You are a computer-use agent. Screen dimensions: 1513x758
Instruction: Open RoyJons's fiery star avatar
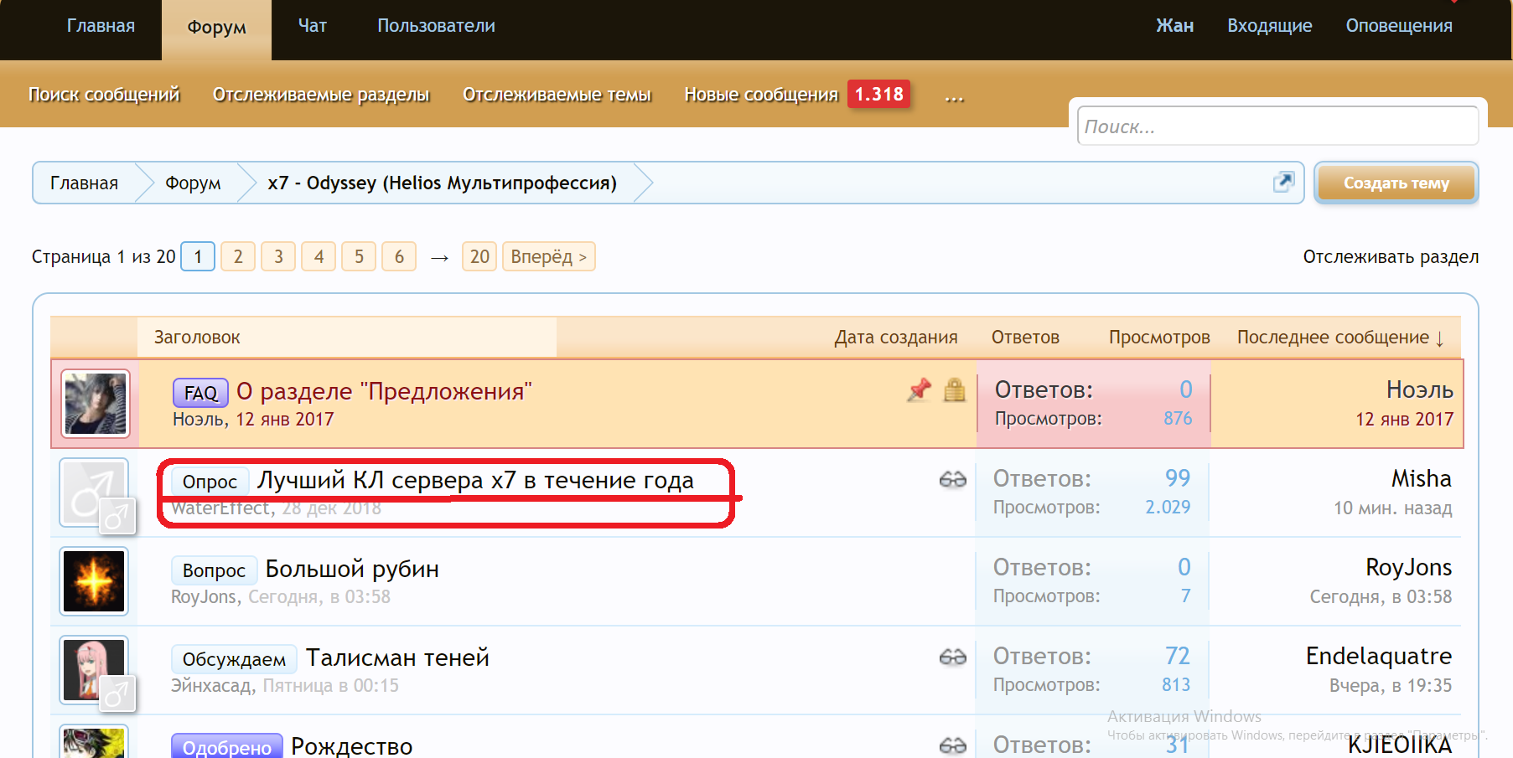tap(95, 581)
